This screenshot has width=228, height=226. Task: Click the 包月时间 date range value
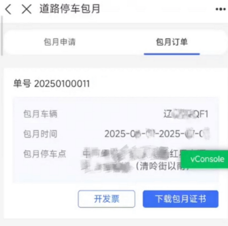coord(157,134)
